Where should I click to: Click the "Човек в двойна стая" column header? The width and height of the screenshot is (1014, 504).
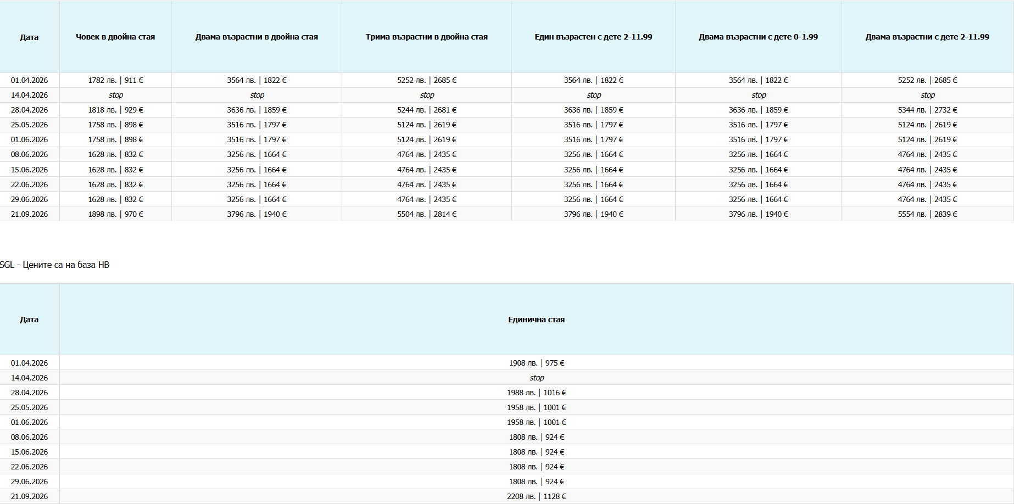pyautogui.click(x=115, y=37)
